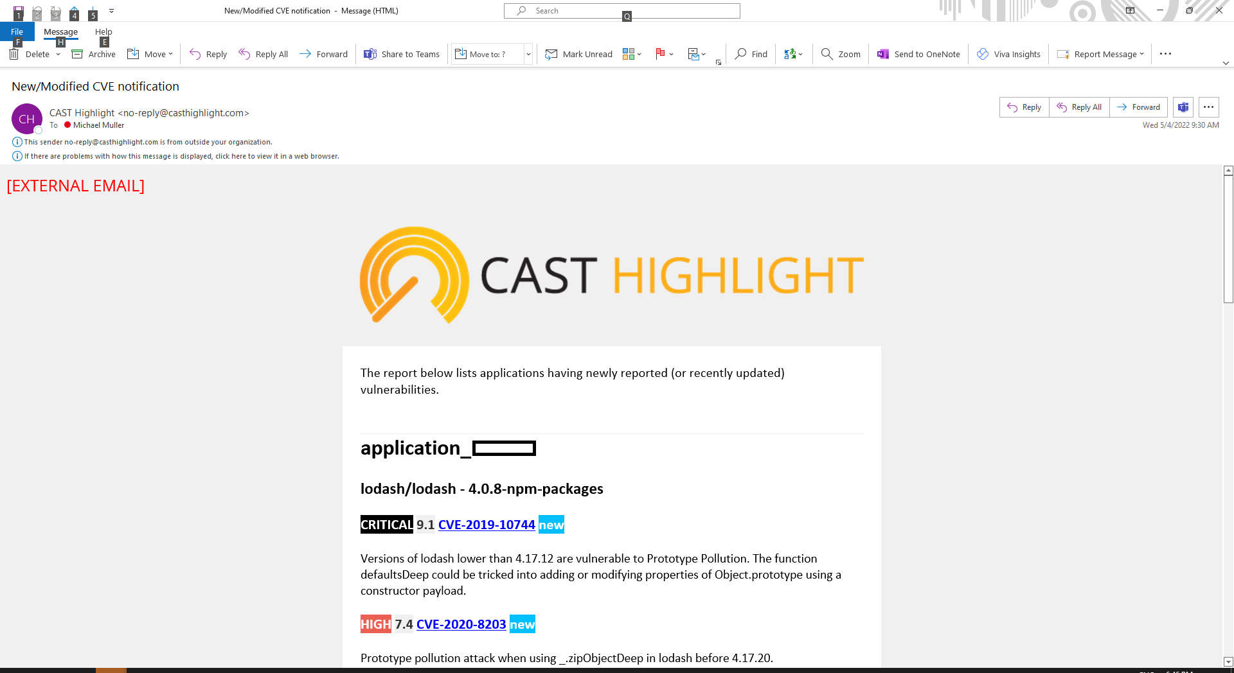Image resolution: width=1234 pixels, height=673 pixels.
Task: Expand the Delete options arrow
Action: [58, 54]
